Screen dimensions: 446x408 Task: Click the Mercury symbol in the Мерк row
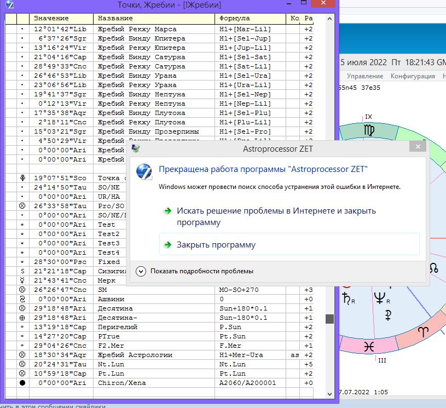[22, 280]
